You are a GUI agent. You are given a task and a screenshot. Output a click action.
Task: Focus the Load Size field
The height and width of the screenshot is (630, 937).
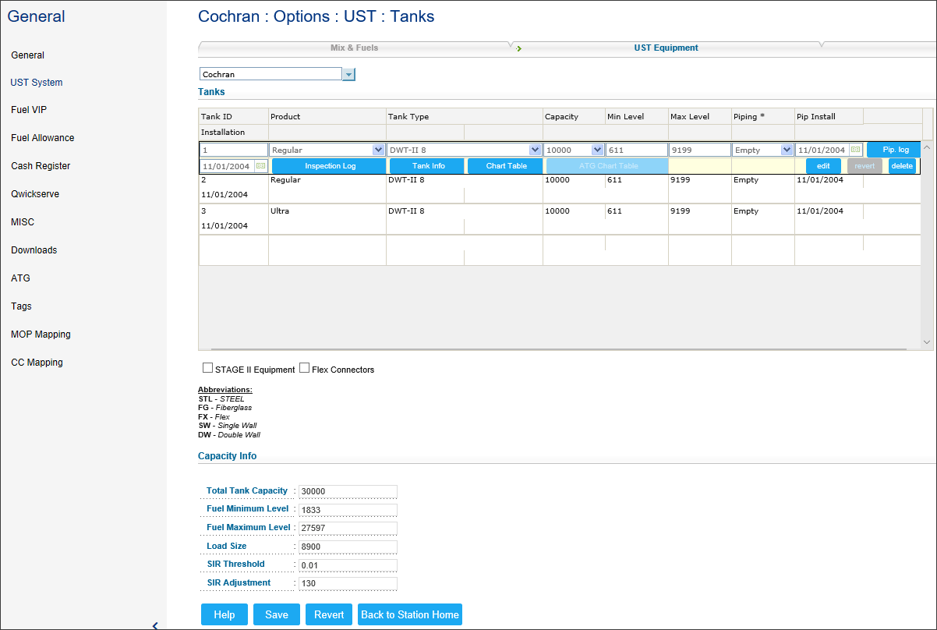pyautogui.click(x=348, y=547)
